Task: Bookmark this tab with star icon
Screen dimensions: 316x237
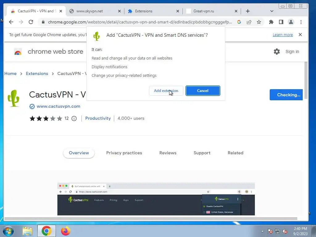Action: click(x=259, y=22)
